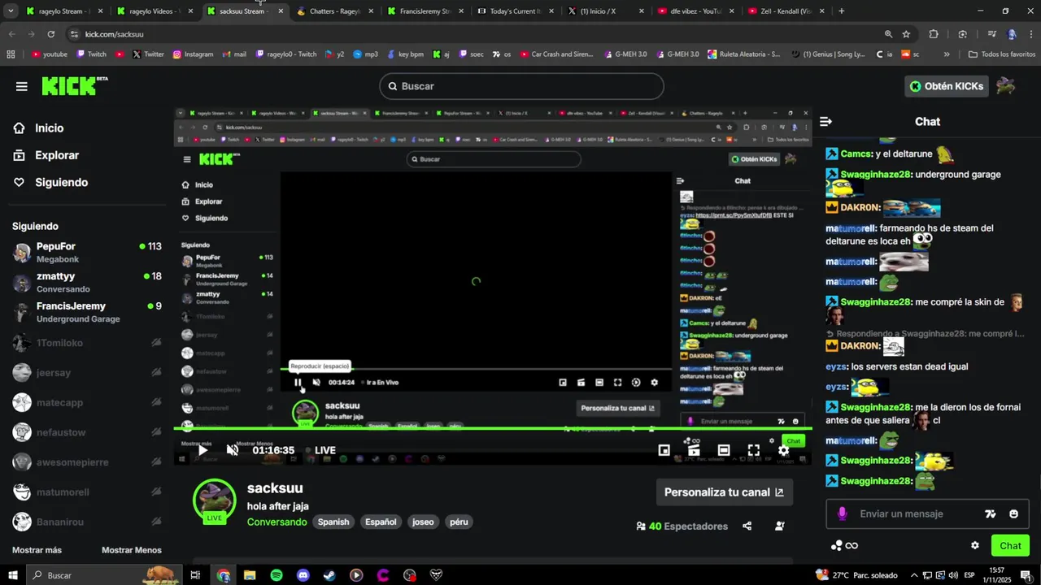The image size is (1041, 585).
Task: Open chat settings gear icon
Action: coord(975,545)
